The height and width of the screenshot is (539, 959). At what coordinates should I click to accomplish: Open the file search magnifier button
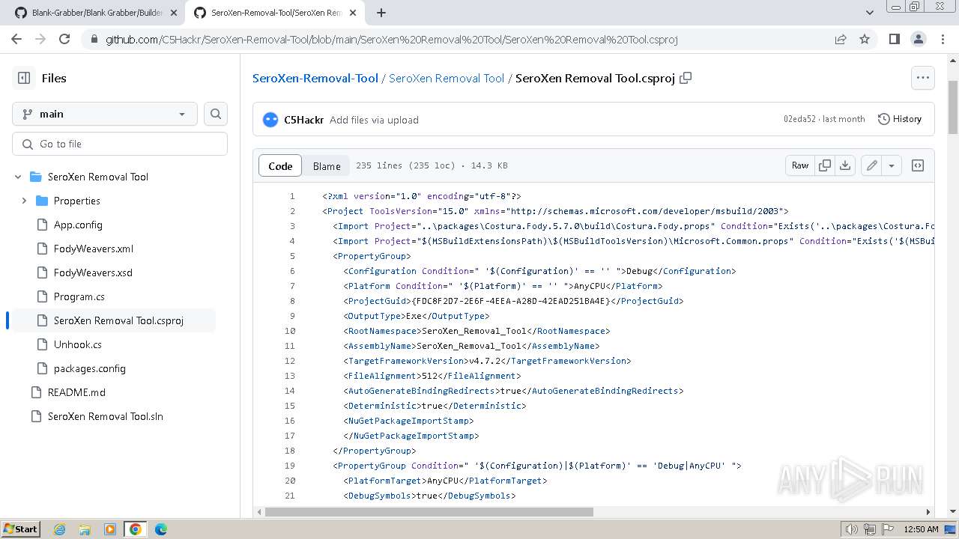pyautogui.click(x=216, y=114)
